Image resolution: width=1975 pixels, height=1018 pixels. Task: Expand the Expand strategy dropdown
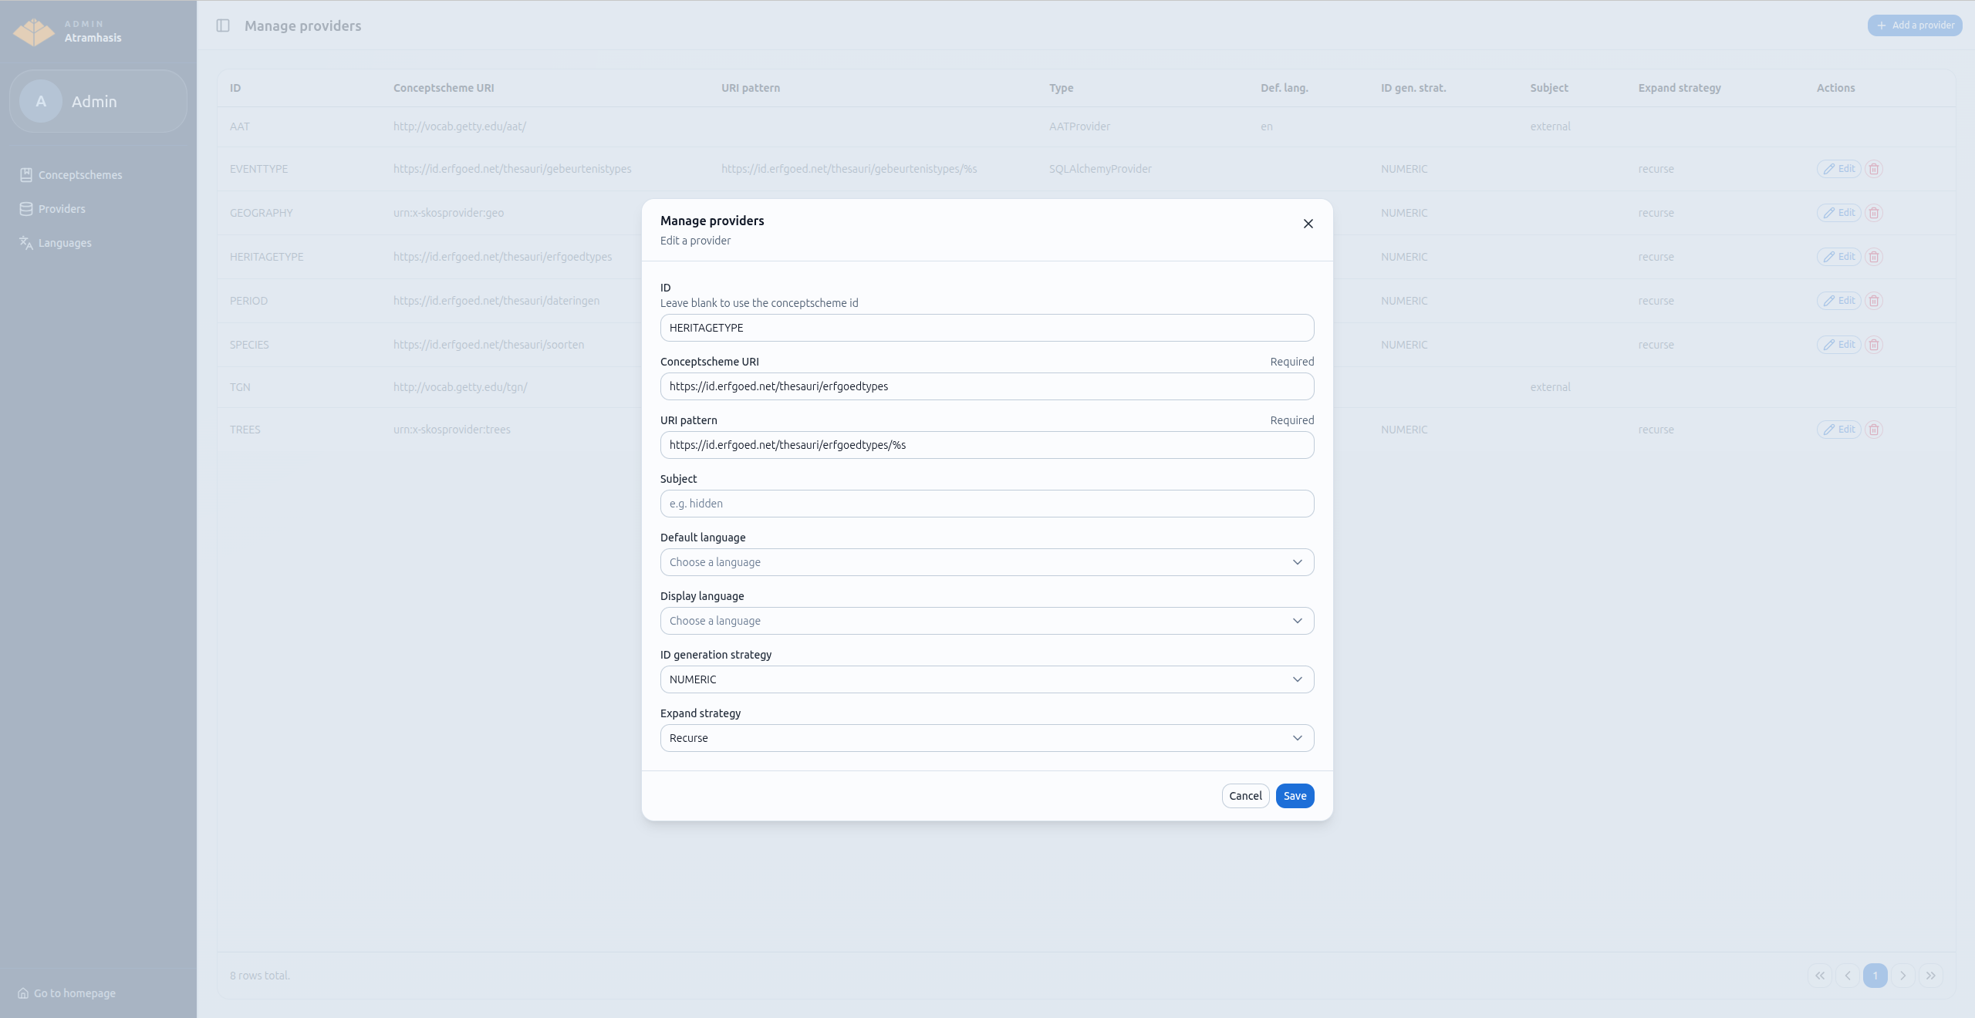click(x=987, y=738)
